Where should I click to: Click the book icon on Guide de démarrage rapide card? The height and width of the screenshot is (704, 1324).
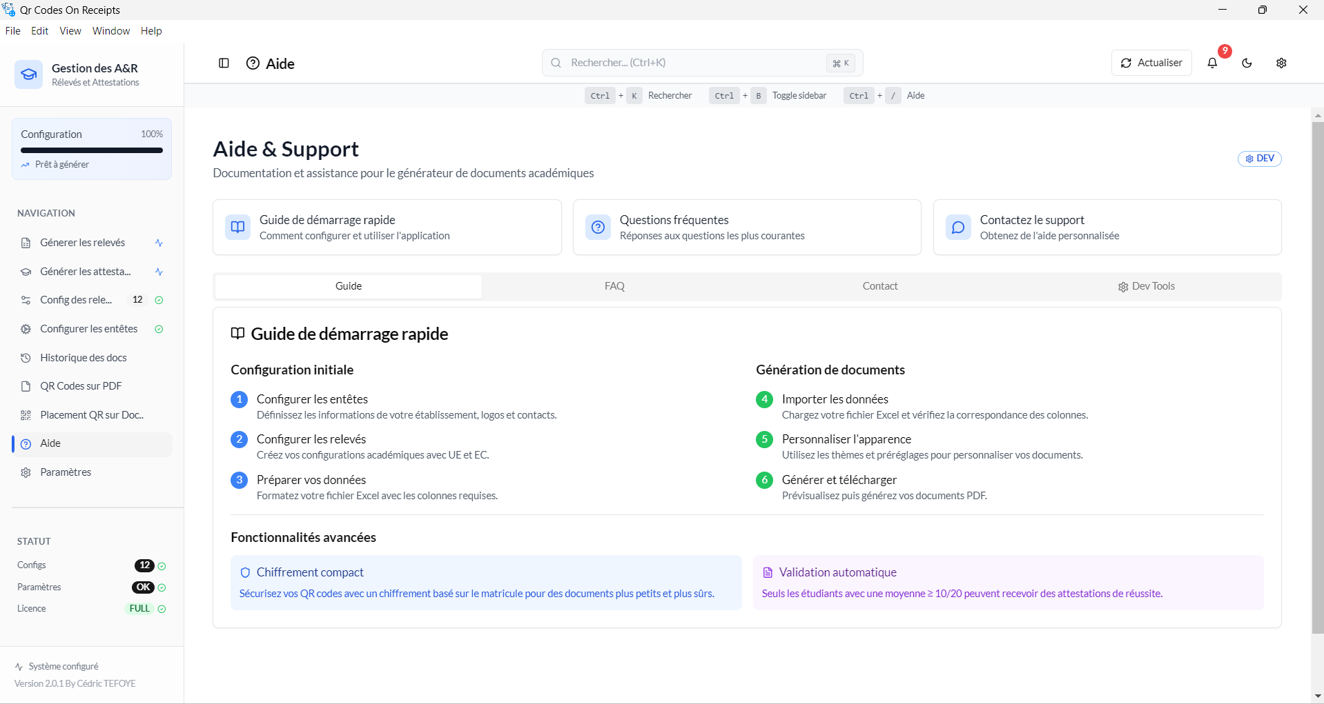[238, 227]
